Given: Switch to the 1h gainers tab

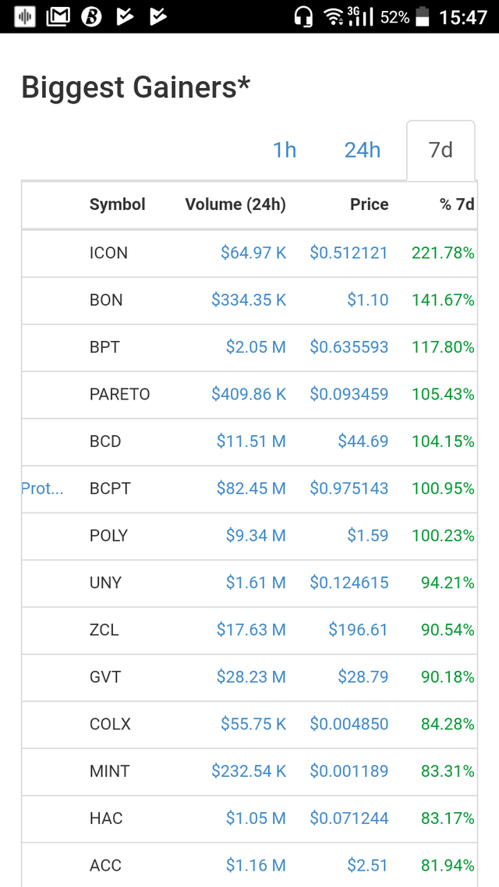Looking at the screenshot, I should pyautogui.click(x=285, y=151).
